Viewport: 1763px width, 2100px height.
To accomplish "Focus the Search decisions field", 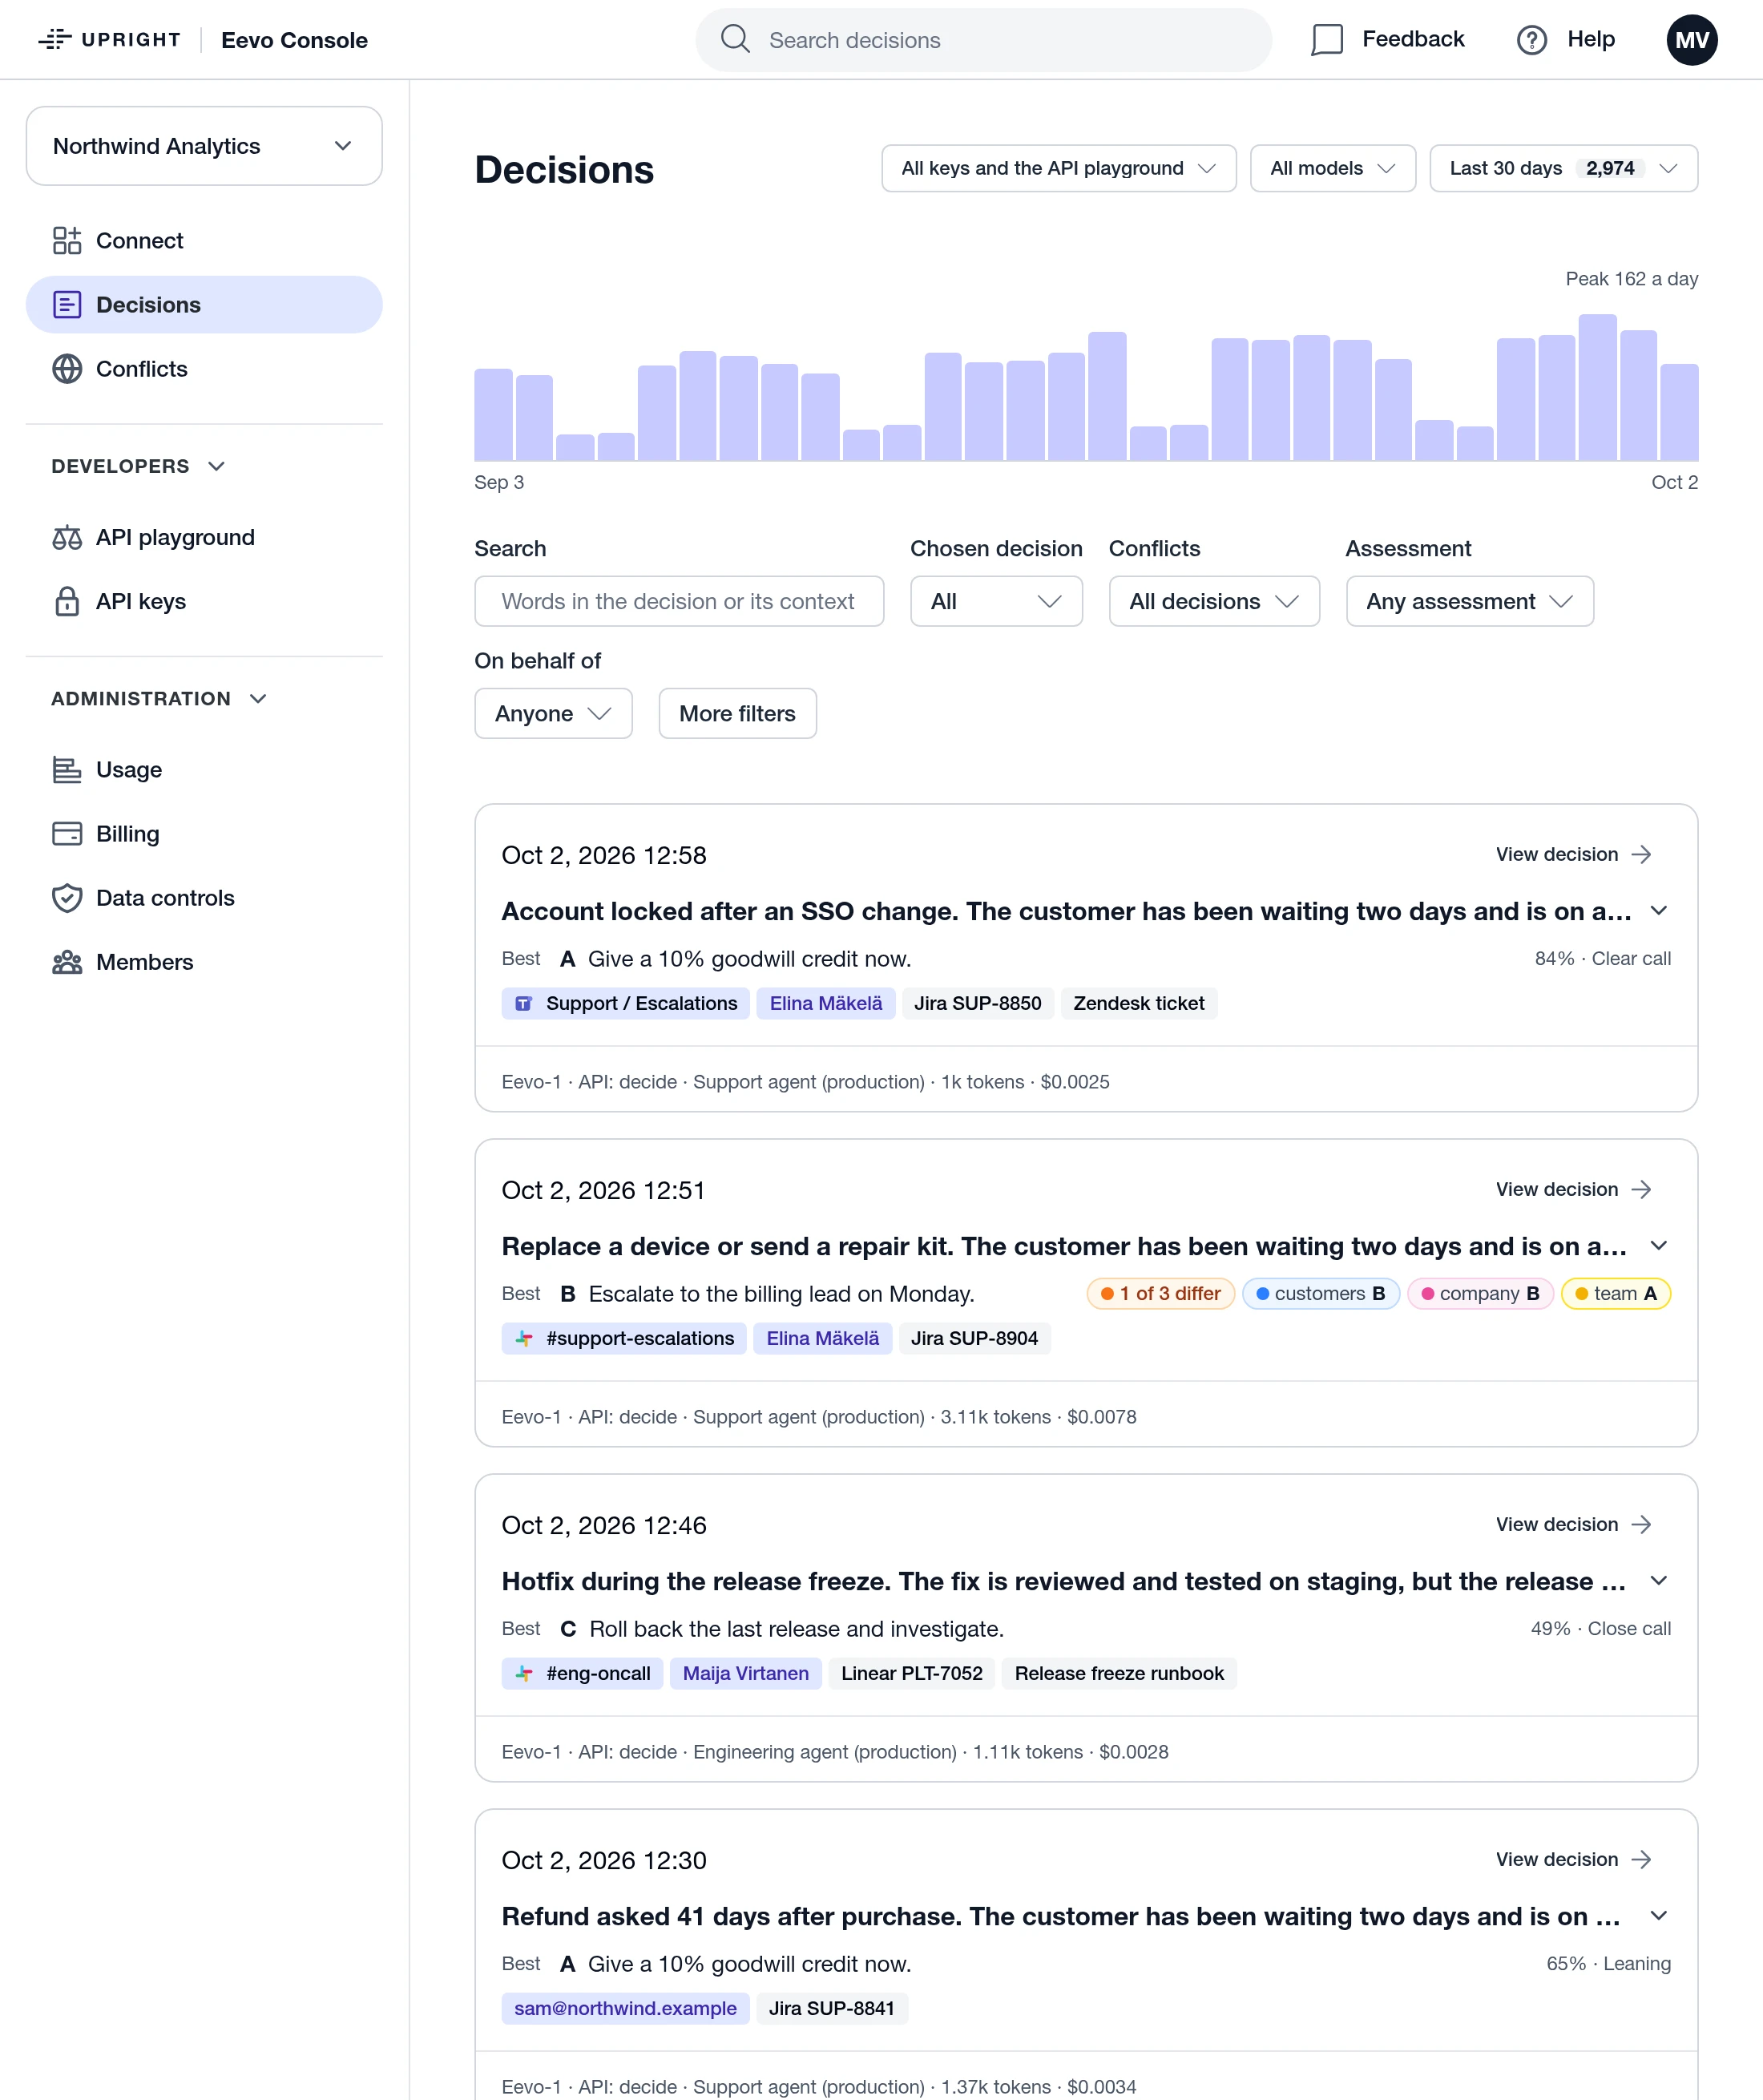I will coord(984,40).
